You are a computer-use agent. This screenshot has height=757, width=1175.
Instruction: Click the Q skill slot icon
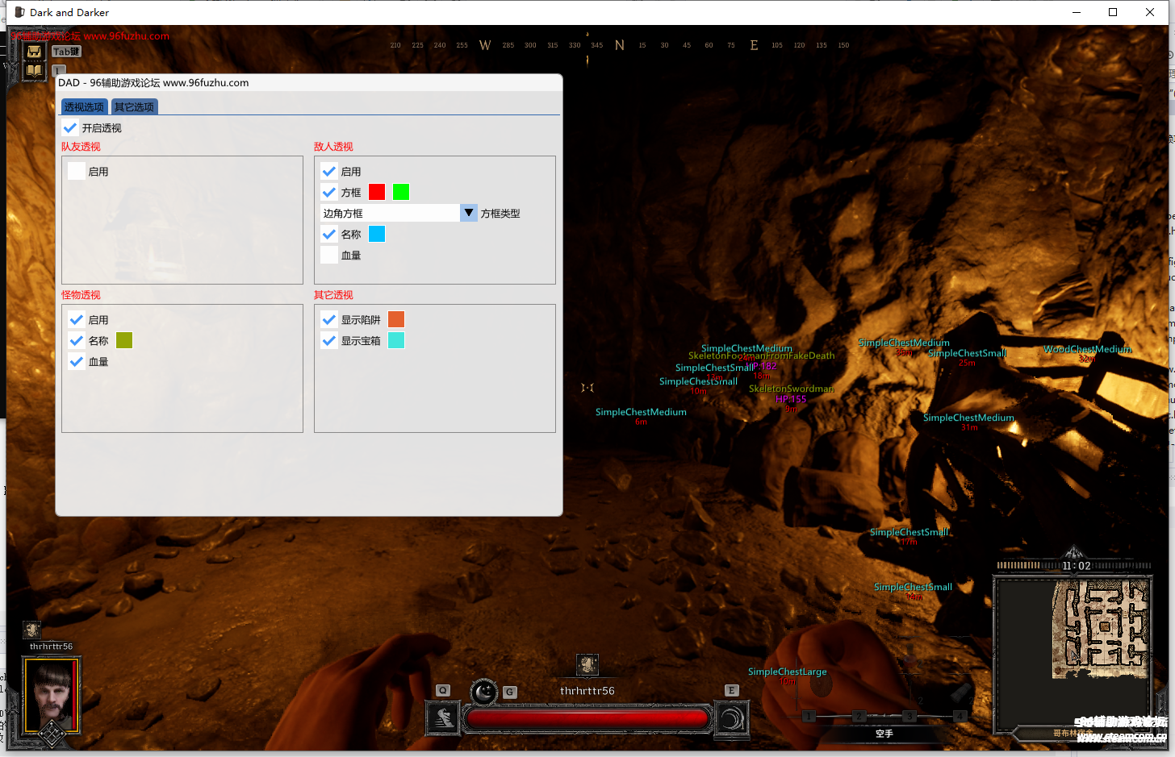point(443,717)
